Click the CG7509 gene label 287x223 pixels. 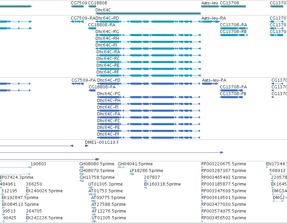79,3
